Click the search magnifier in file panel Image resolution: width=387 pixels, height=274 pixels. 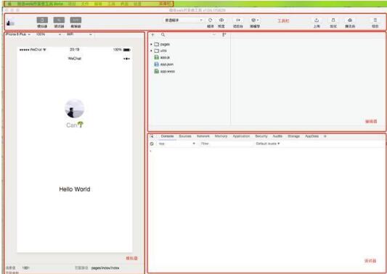[x=163, y=35]
